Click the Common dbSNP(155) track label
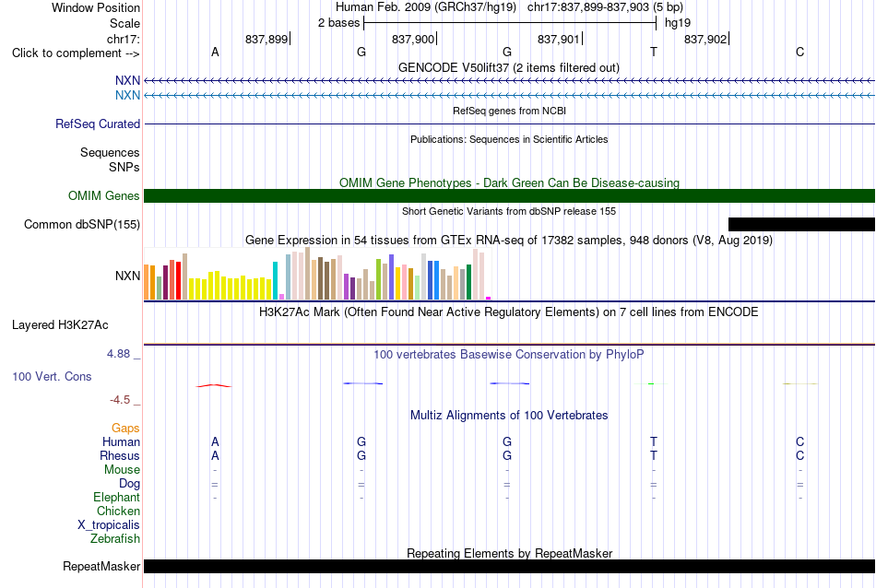The image size is (876, 588). [82, 225]
